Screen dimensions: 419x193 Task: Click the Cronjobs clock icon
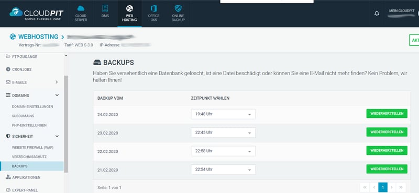(8, 69)
